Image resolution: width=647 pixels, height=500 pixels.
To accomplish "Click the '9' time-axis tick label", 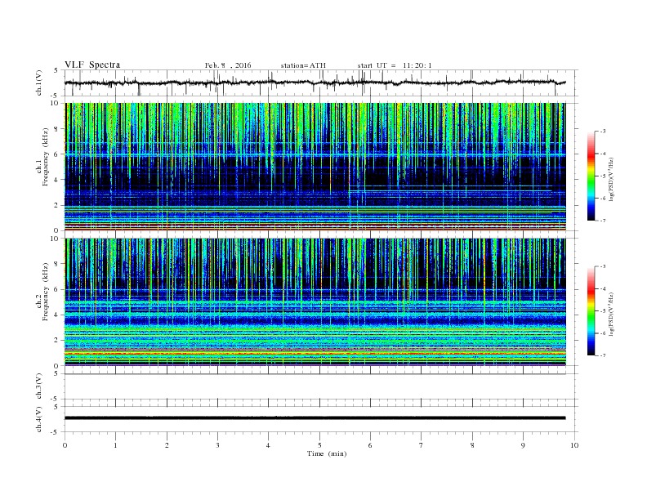I will point(523,445).
